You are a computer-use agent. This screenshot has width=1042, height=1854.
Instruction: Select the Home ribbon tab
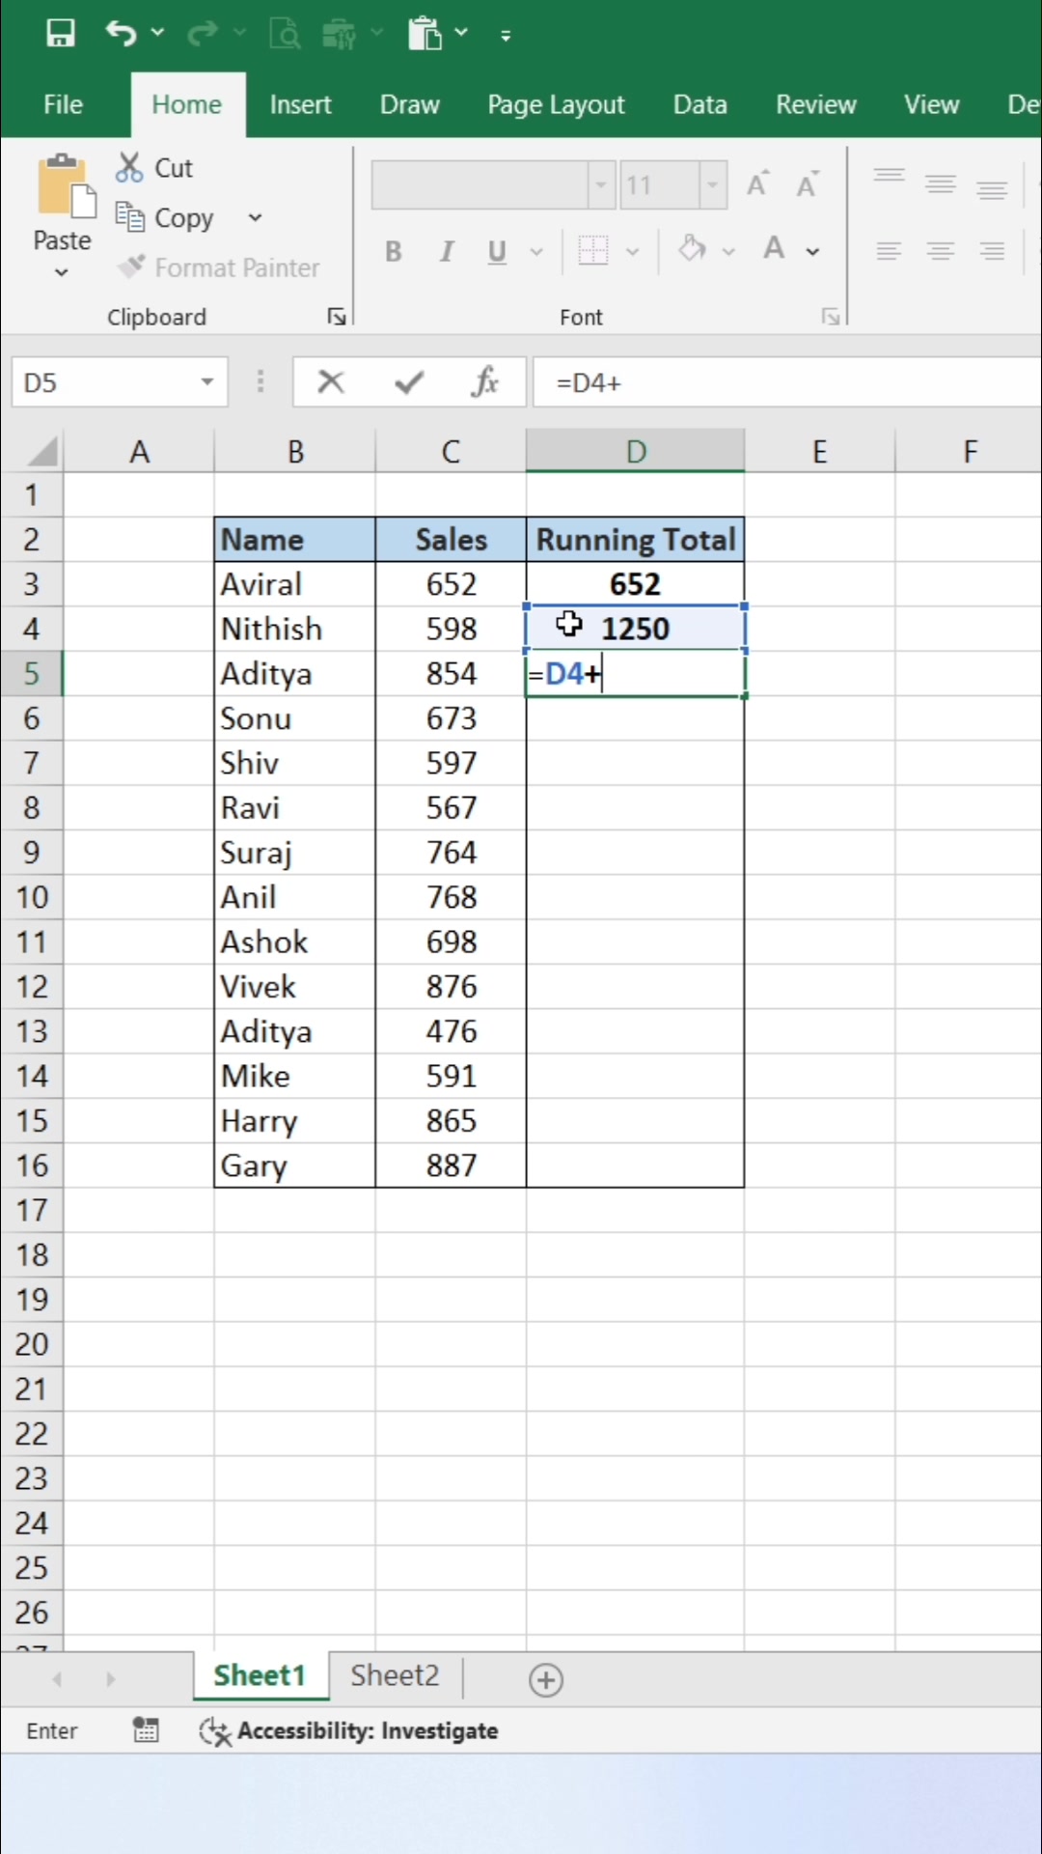pos(187,104)
